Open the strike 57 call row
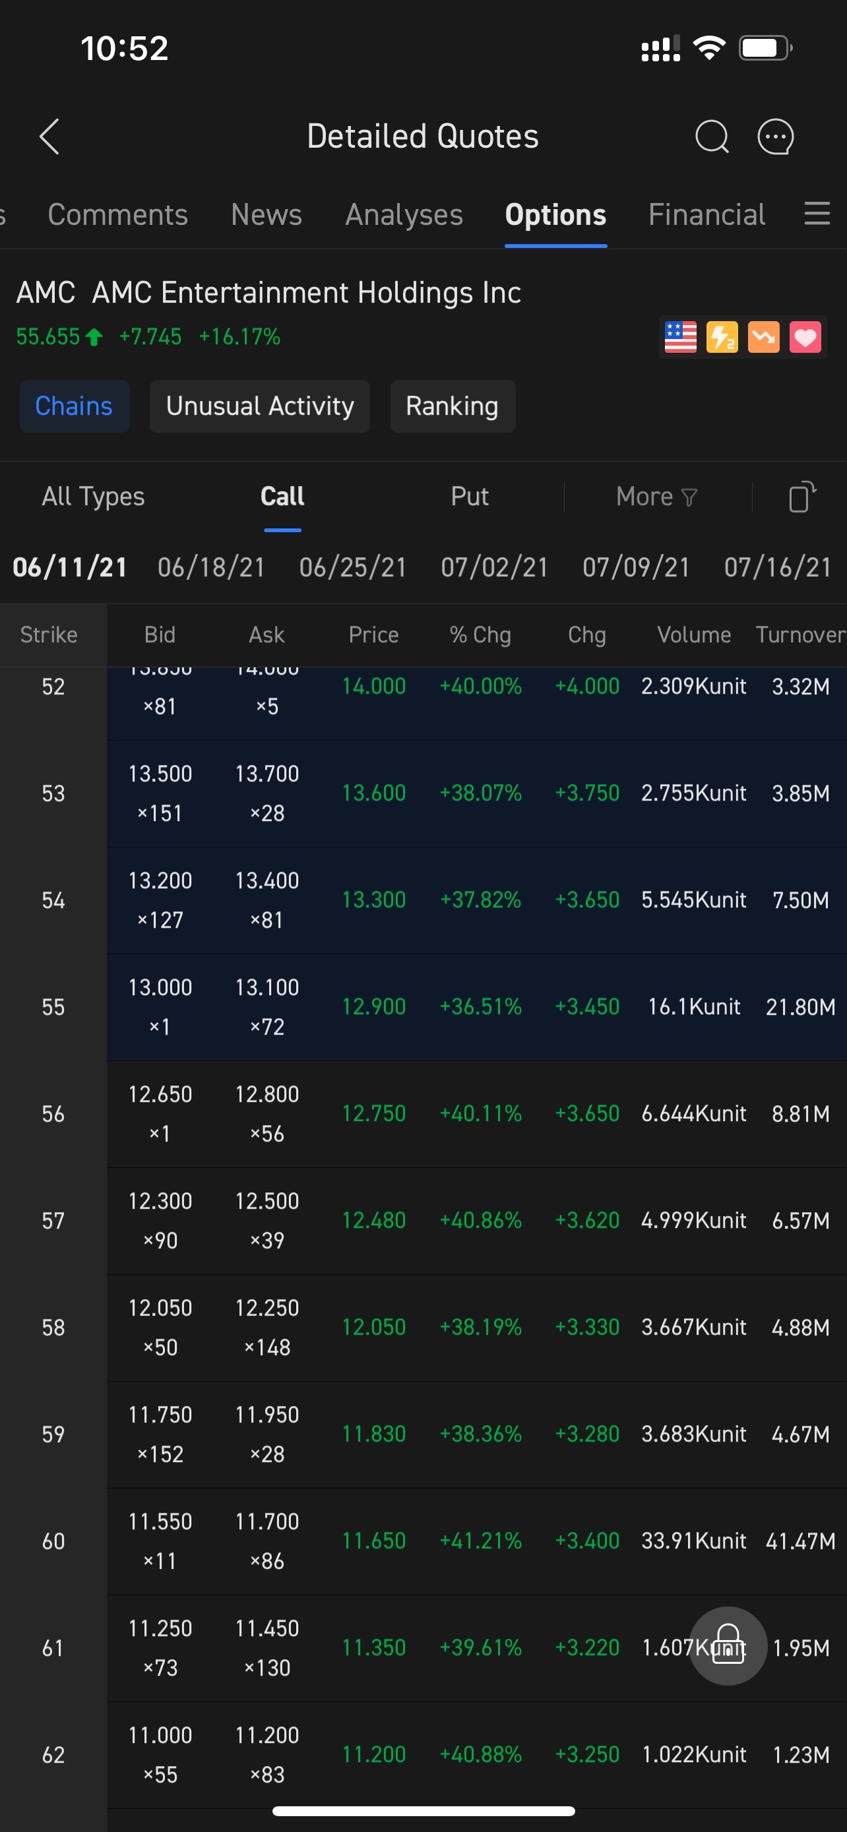The width and height of the screenshot is (847, 1832). [x=423, y=1221]
